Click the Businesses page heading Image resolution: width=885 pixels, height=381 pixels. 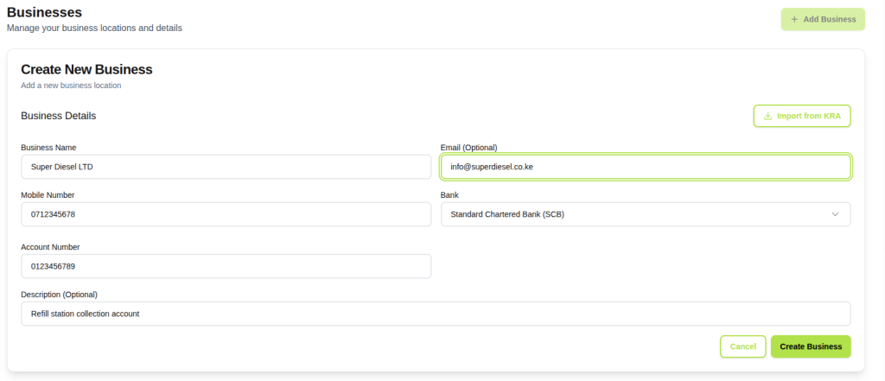[x=45, y=12]
